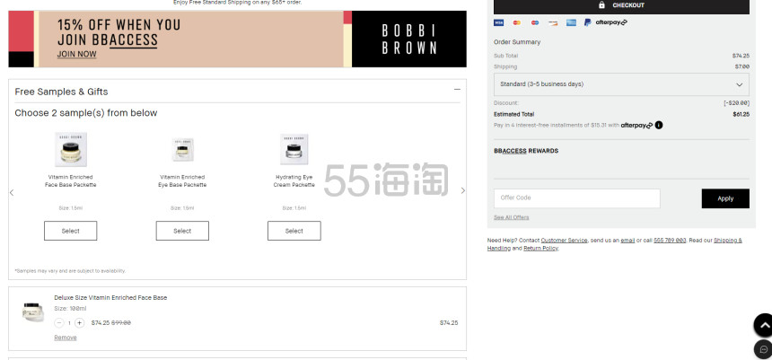Click the BBAccess Rewards heading
The width and height of the screenshot is (772, 360).
(x=526, y=151)
